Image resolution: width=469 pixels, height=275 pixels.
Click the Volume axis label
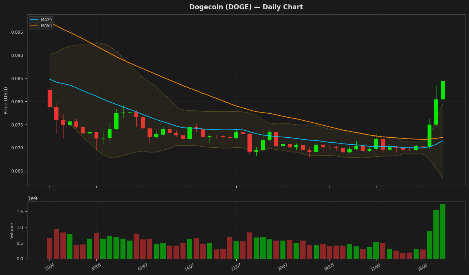[x=12, y=231]
